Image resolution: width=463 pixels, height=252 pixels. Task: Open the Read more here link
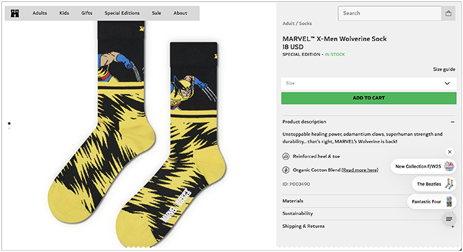pyautogui.click(x=360, y=170)
